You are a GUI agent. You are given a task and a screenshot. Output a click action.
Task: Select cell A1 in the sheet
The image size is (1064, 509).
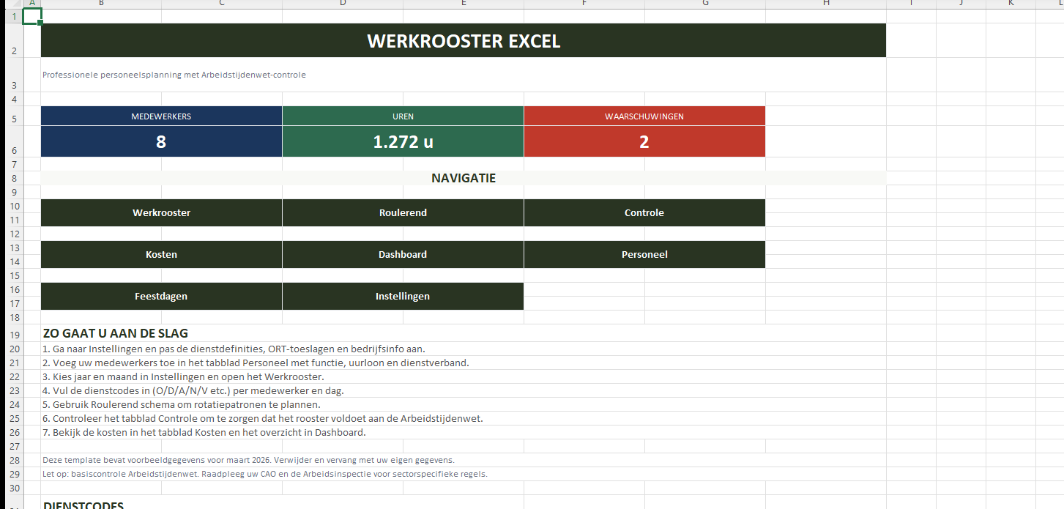(32, 15)
